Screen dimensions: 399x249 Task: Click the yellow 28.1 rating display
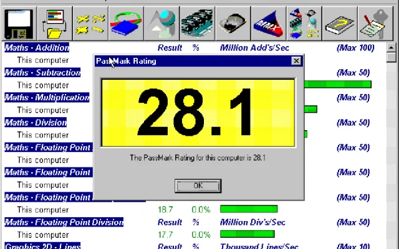(198, 113)
